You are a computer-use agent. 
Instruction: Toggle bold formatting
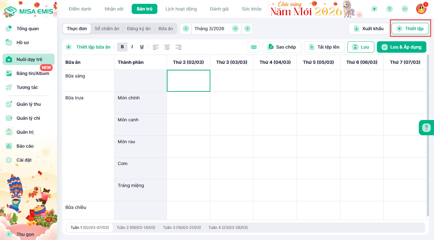[x=122, y=47]
